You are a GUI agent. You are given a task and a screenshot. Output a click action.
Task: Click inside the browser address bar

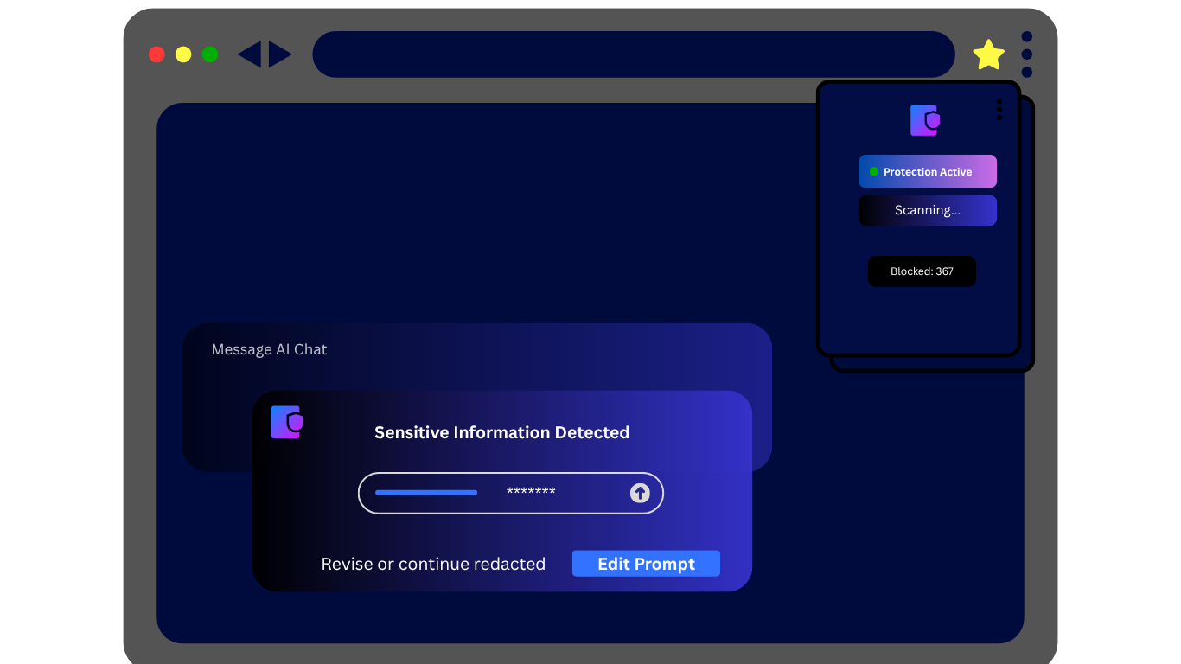[x=634, y=54]
